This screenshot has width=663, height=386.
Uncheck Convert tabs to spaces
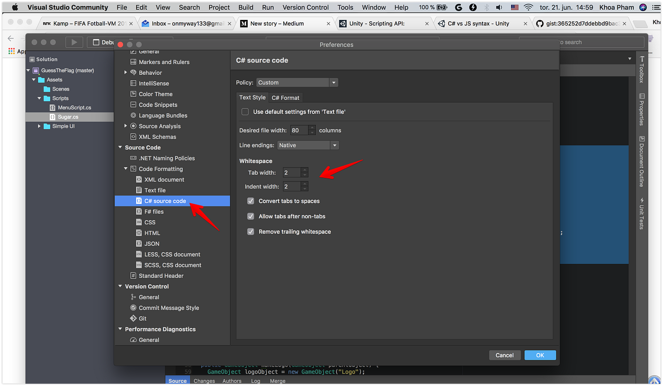(x=251, y=201)
